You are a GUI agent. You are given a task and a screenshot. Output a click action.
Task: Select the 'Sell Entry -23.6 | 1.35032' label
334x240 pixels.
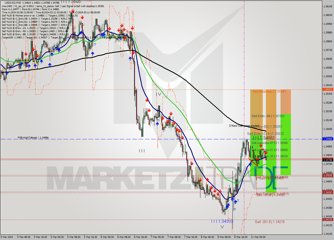[265, 134]
